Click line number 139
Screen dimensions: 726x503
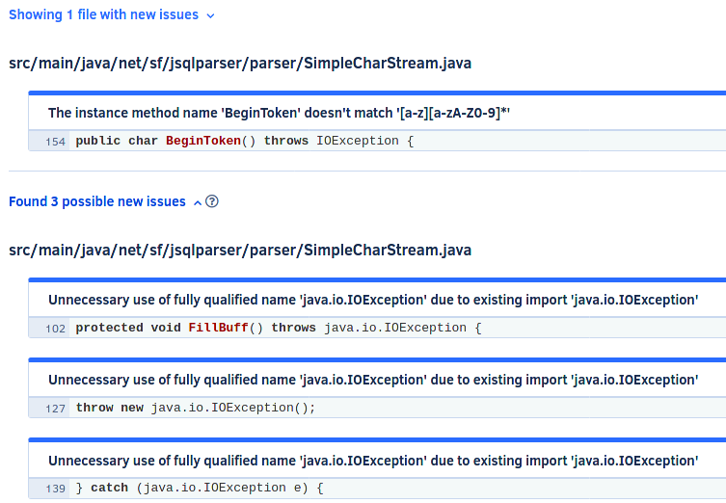tap(55, 489)
